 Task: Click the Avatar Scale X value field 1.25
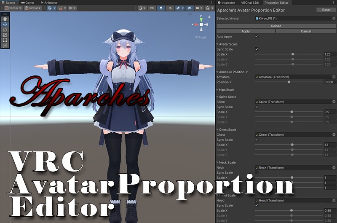pos(330,54)
